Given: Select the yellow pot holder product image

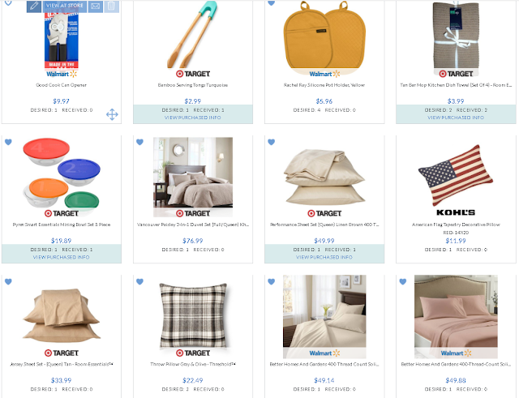Looking at the screenshot, I should pyautogui.click(x=324, y=35).
